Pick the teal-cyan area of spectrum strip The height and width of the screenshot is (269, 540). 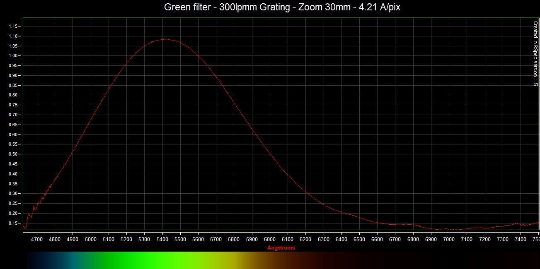pyautogui.click(x=73, y=260)
